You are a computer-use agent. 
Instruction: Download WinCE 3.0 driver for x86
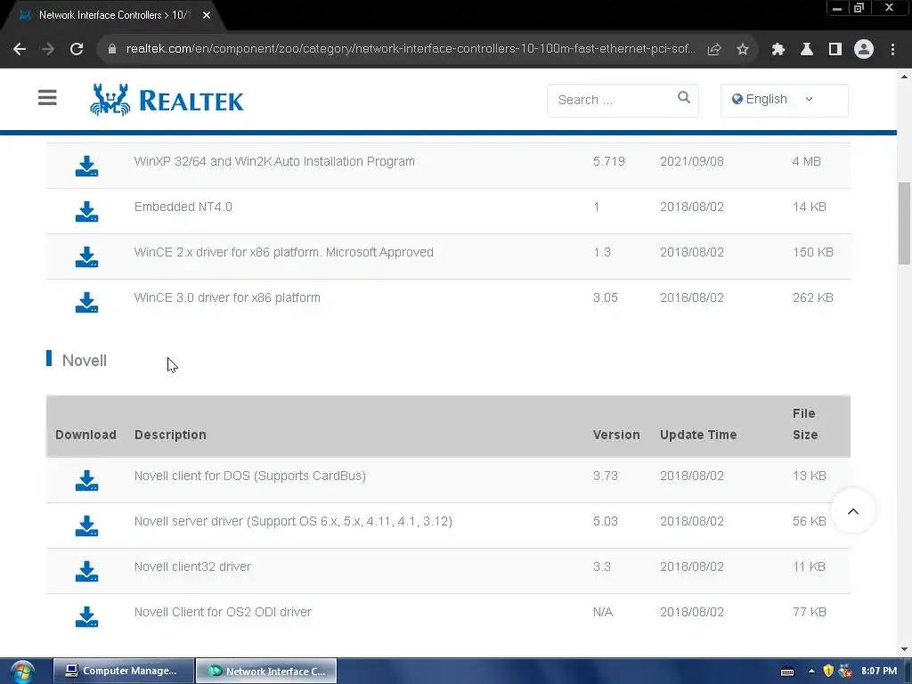point(86,303)
